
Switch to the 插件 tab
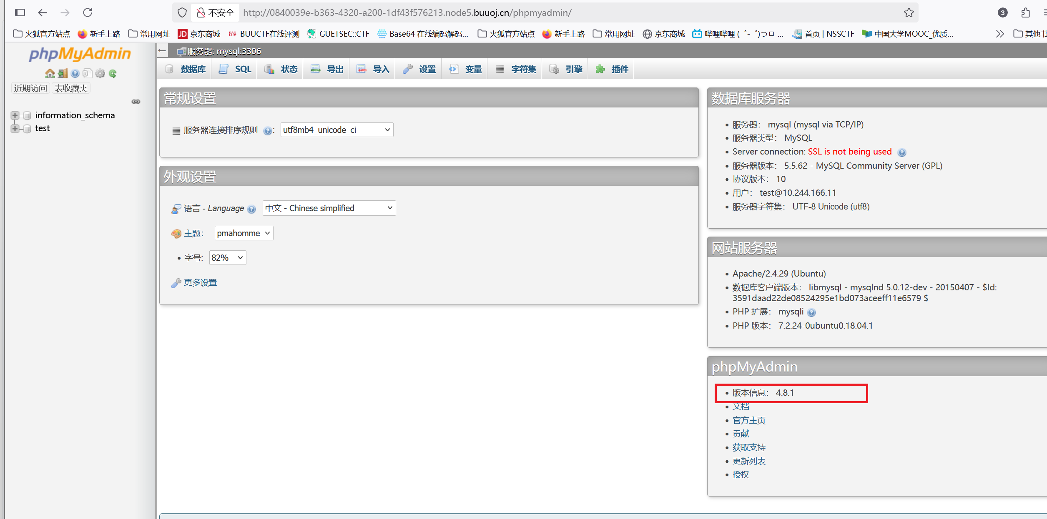612,69
